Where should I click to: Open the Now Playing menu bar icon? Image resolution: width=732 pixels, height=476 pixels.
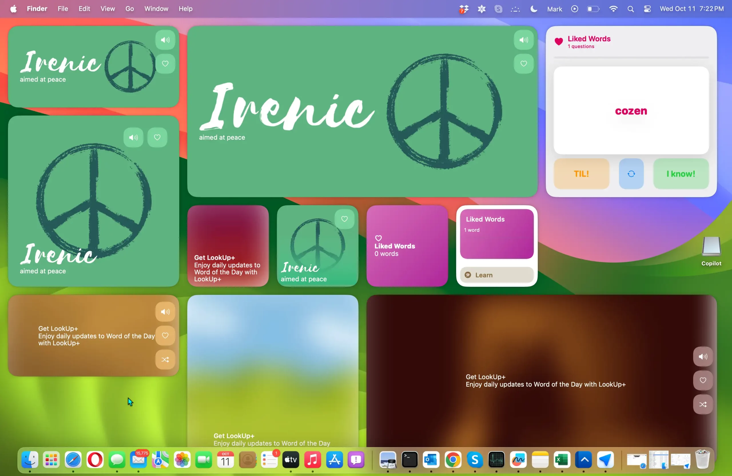point(574,9)
